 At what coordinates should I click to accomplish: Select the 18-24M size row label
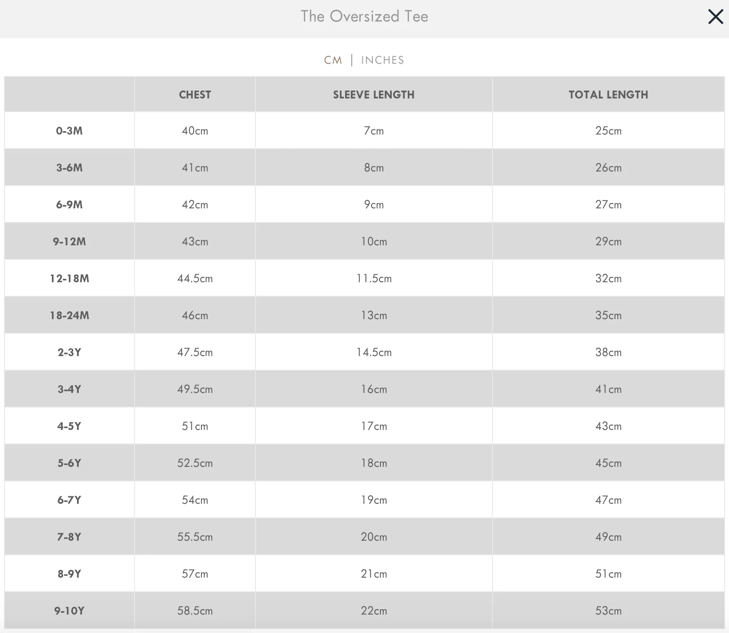(69, 316)
